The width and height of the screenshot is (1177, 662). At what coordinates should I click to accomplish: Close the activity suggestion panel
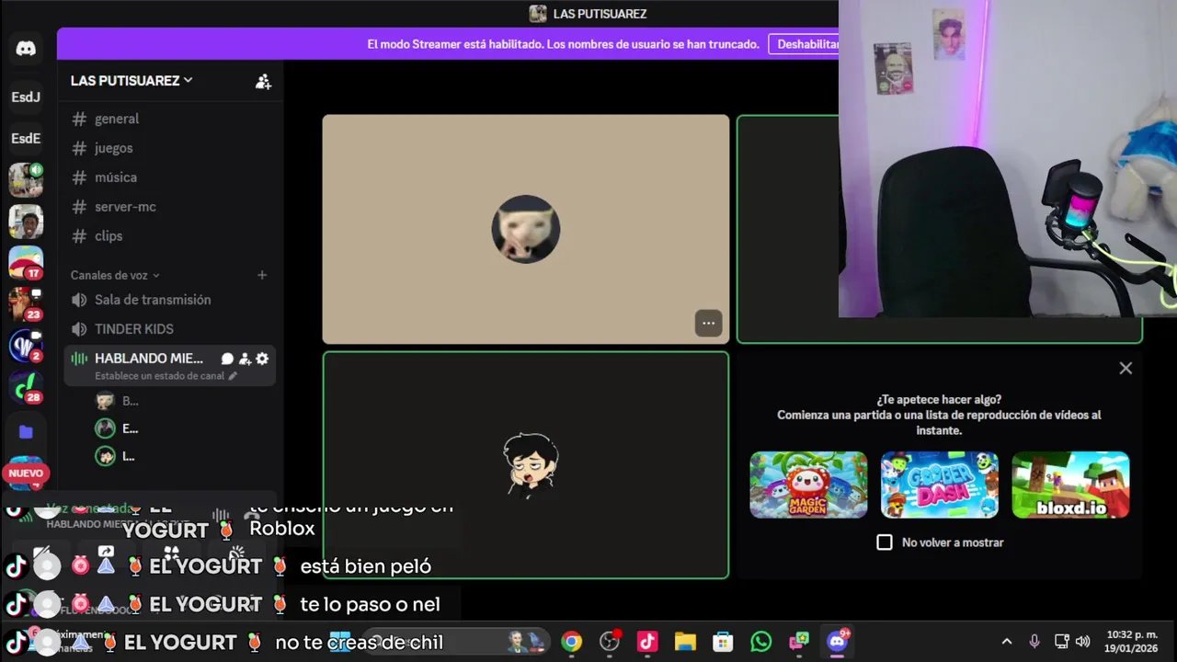pos(1126,368)
